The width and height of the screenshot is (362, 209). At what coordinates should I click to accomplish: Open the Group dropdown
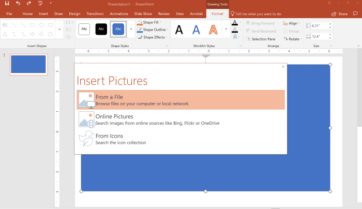(x=292, y=31)
